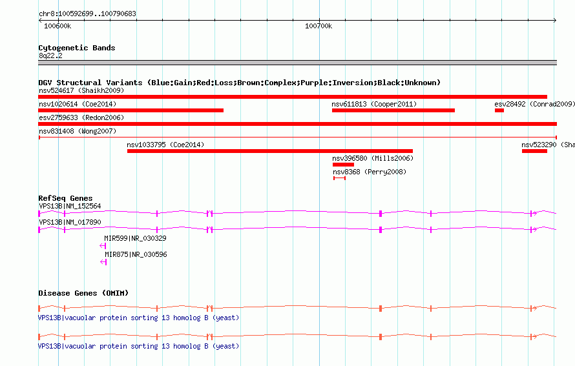
Task: Open the VPS13B|NM_152564 gene label
Action: click(x=70, y=207)
